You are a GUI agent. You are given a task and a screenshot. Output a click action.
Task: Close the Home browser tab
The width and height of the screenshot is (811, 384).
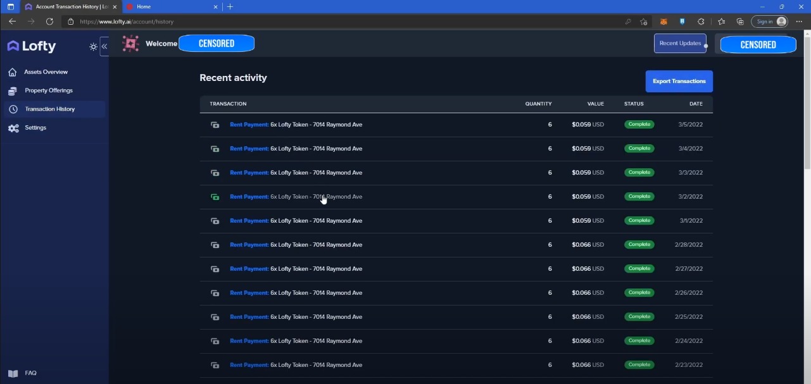216,7
